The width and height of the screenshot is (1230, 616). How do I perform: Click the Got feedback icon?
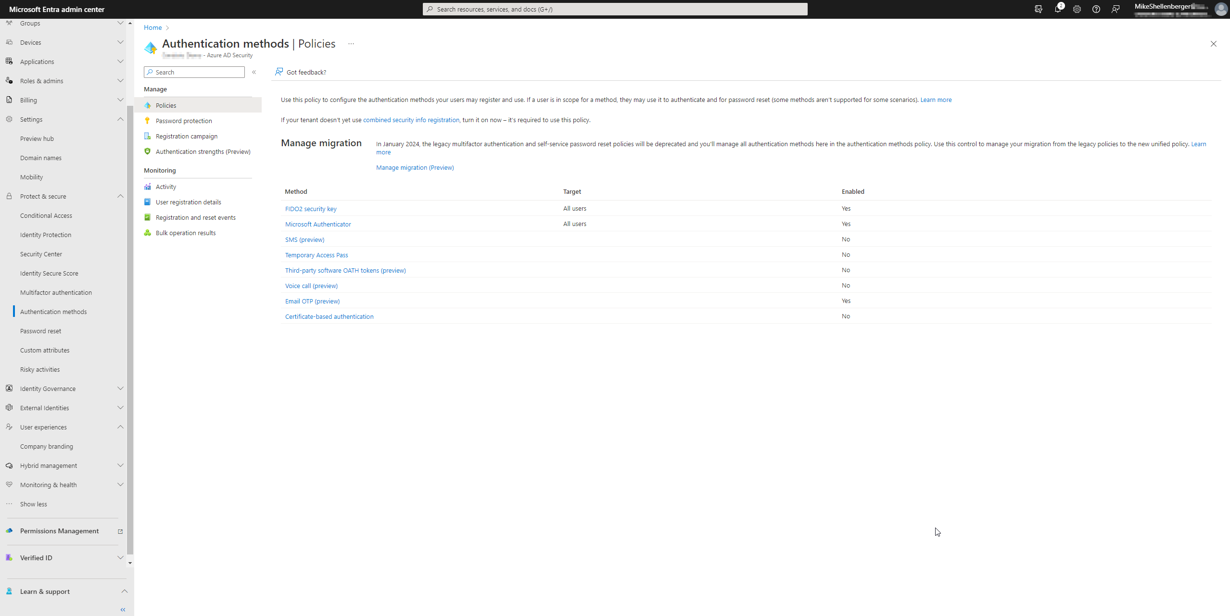coord(279,72)
